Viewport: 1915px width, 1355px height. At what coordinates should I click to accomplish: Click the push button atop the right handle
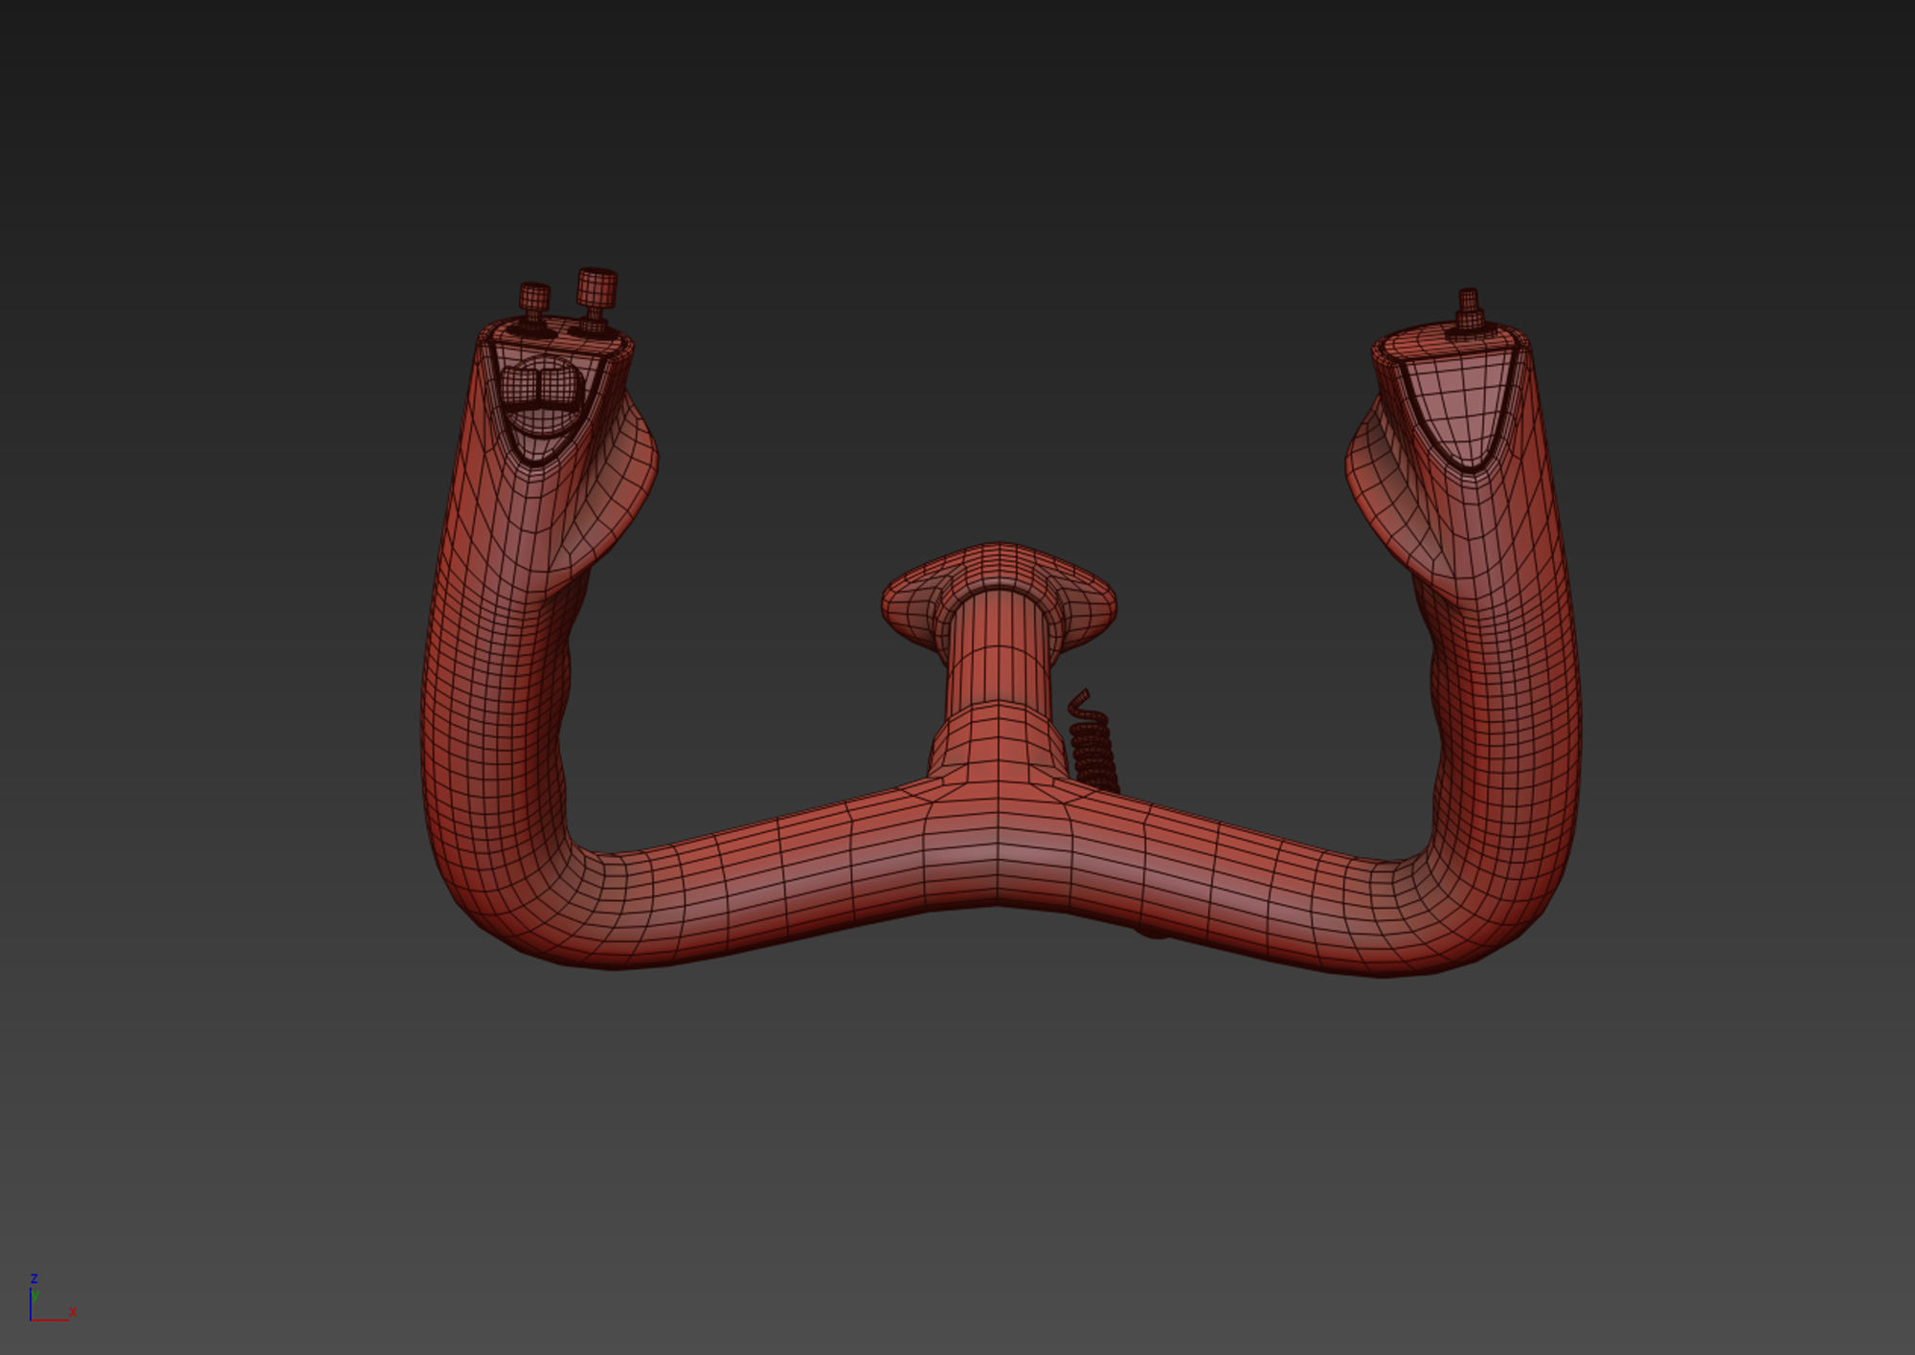click(x=1469, y=310)
